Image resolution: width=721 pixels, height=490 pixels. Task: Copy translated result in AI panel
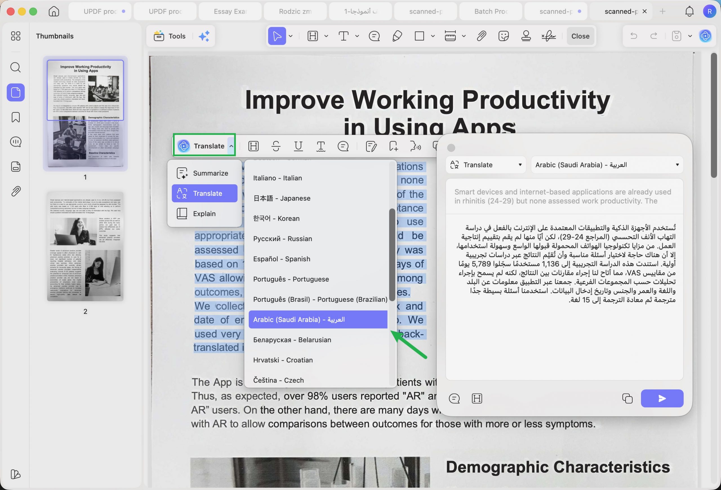[627, 398]
